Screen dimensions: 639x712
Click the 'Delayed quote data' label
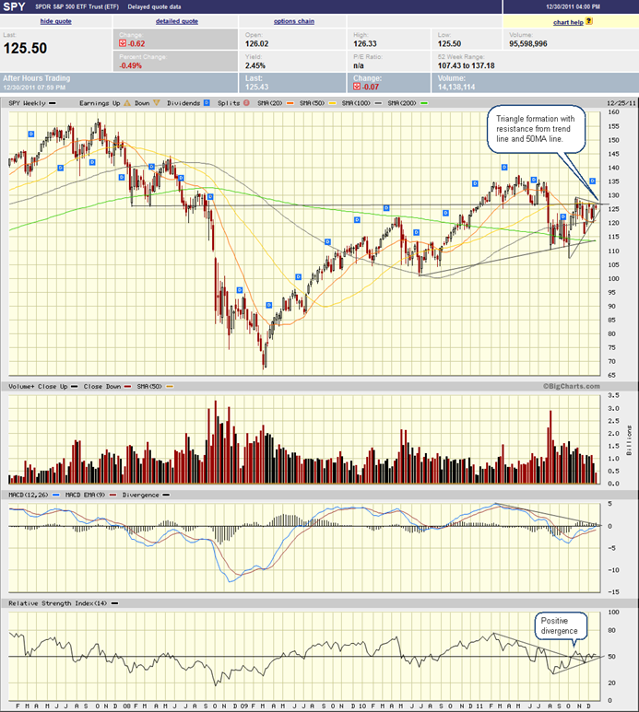pyautogui.click(x=154, y=6)
